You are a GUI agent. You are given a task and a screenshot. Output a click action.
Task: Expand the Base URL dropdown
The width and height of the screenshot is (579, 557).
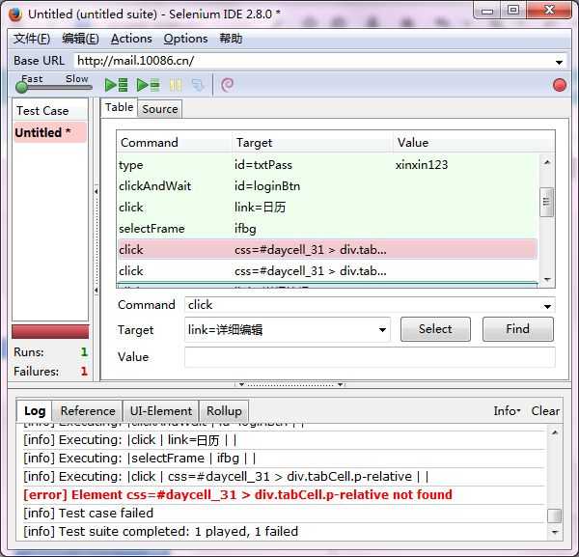click(x=559, y=62)
